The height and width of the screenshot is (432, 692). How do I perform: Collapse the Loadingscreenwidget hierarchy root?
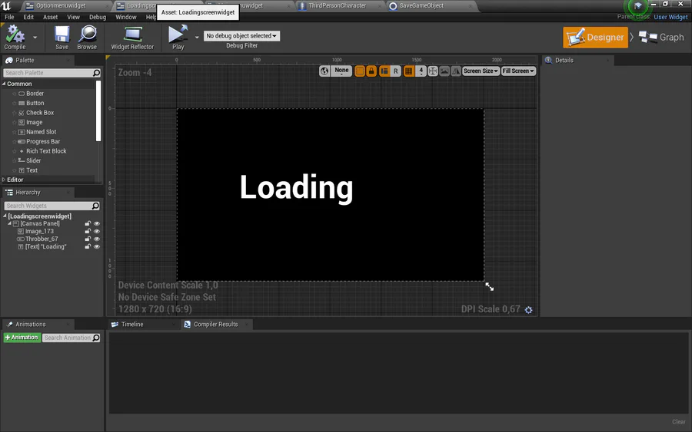[x=5, y=216]
